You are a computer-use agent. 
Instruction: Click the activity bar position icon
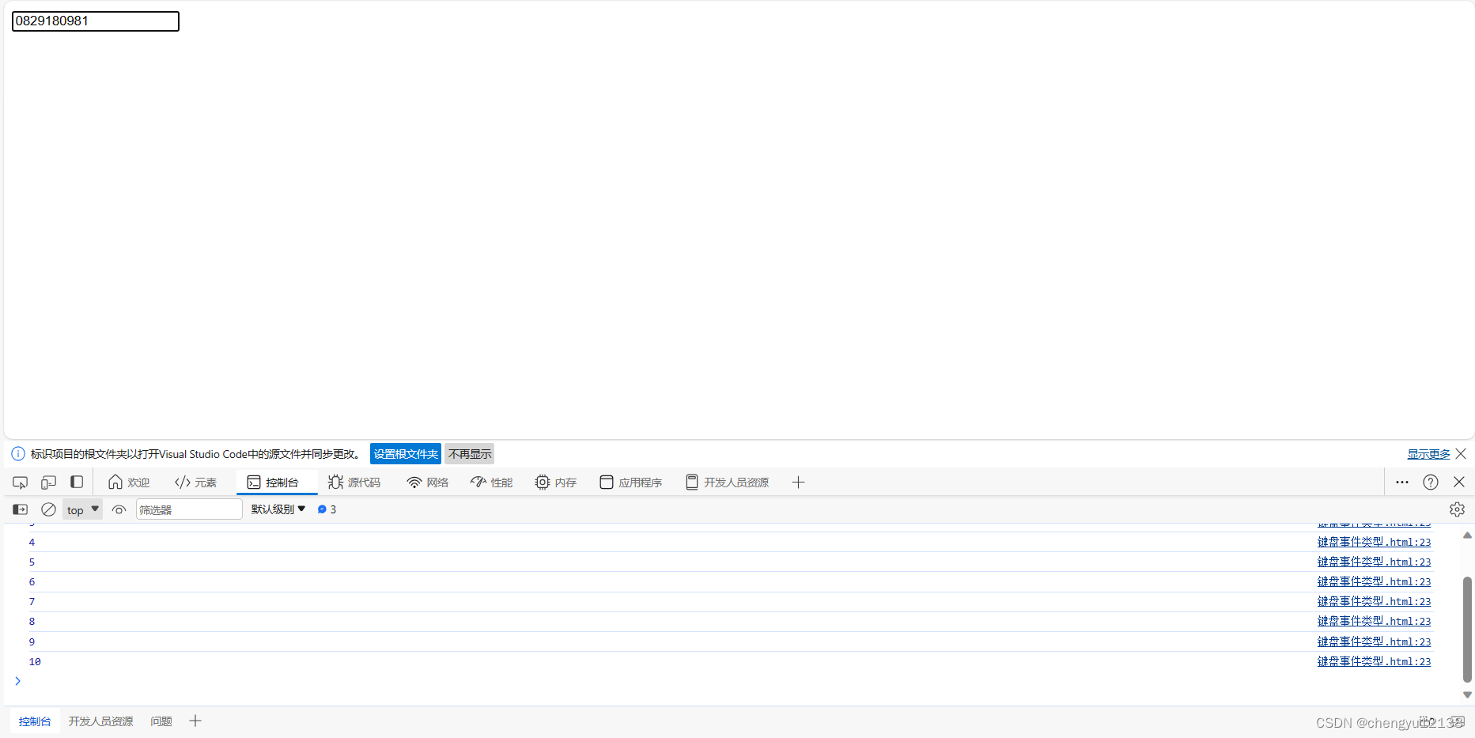click(77, 482)
